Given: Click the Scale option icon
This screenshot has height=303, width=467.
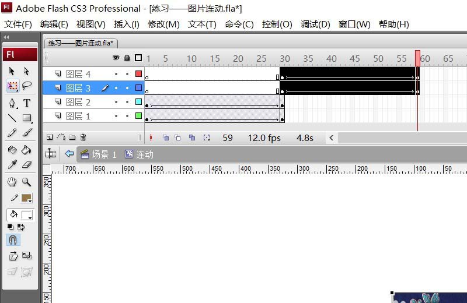Looking at the screenshot, I should (x=27, y=255).
